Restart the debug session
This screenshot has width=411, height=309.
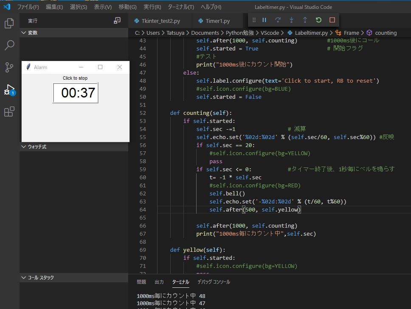(x=318, y=20)
